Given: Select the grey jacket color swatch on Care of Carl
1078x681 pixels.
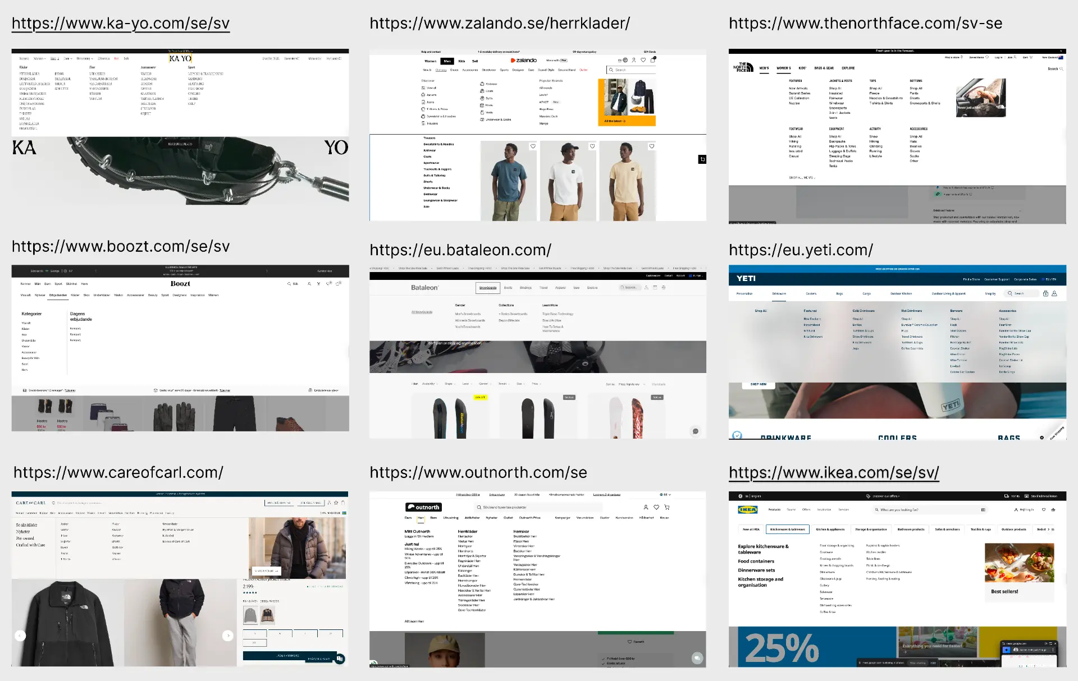Looking at the screenshot, I should pos(250,615).
